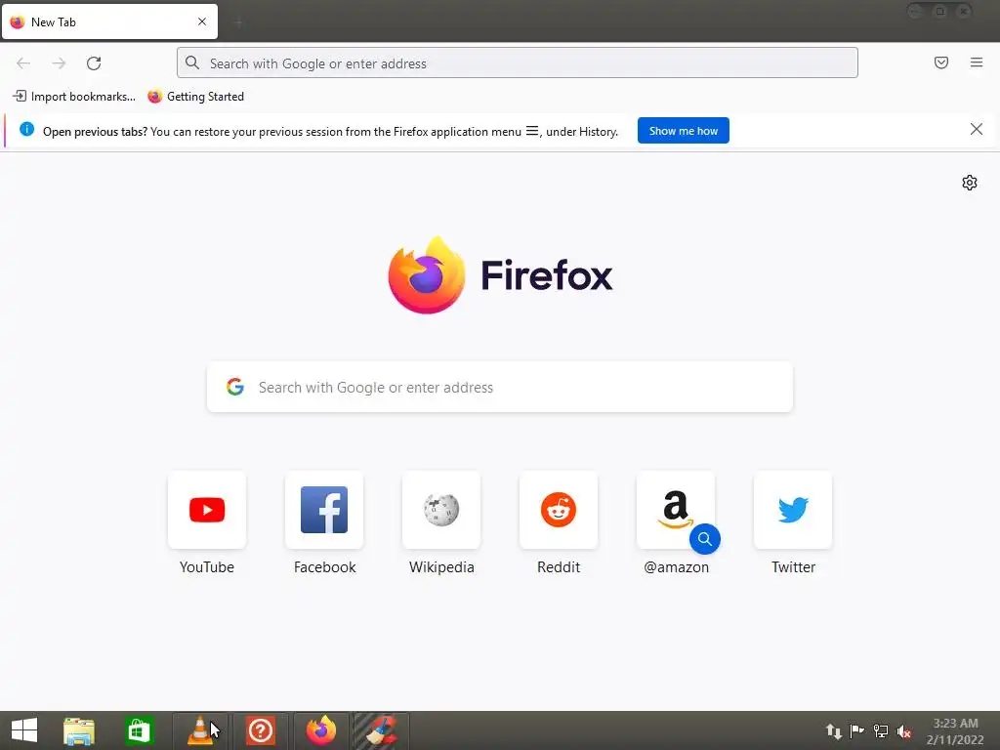Click the Firefox taskbar icon
This screenshot has width=1000, height=750.
pos(320,730)
